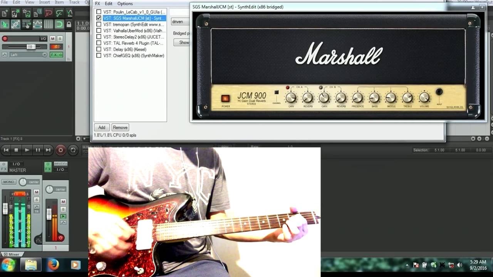
Task: Toggle item grouping toolbar icon
Action: click(x=15, y=24)
